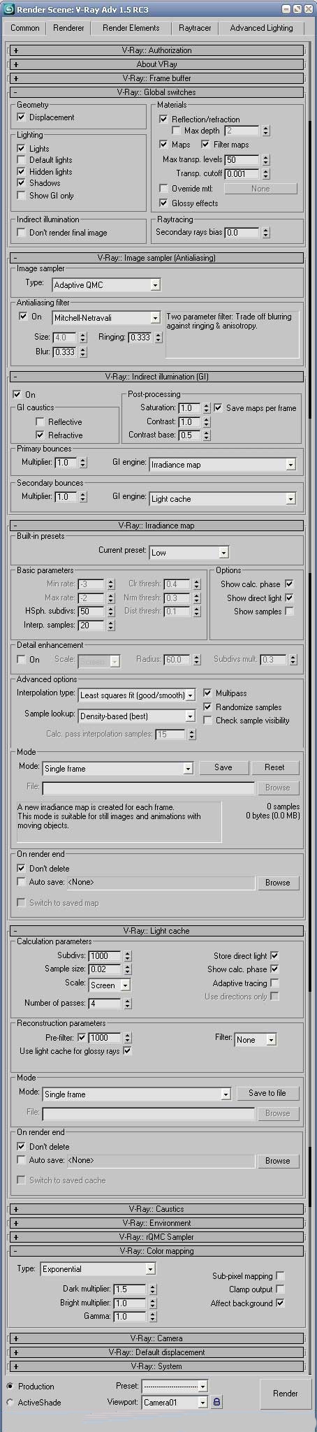This screenshot has height=1432, width=317.
Task: Toggle Save maps per frame checkbox
Action: point(218,408)
